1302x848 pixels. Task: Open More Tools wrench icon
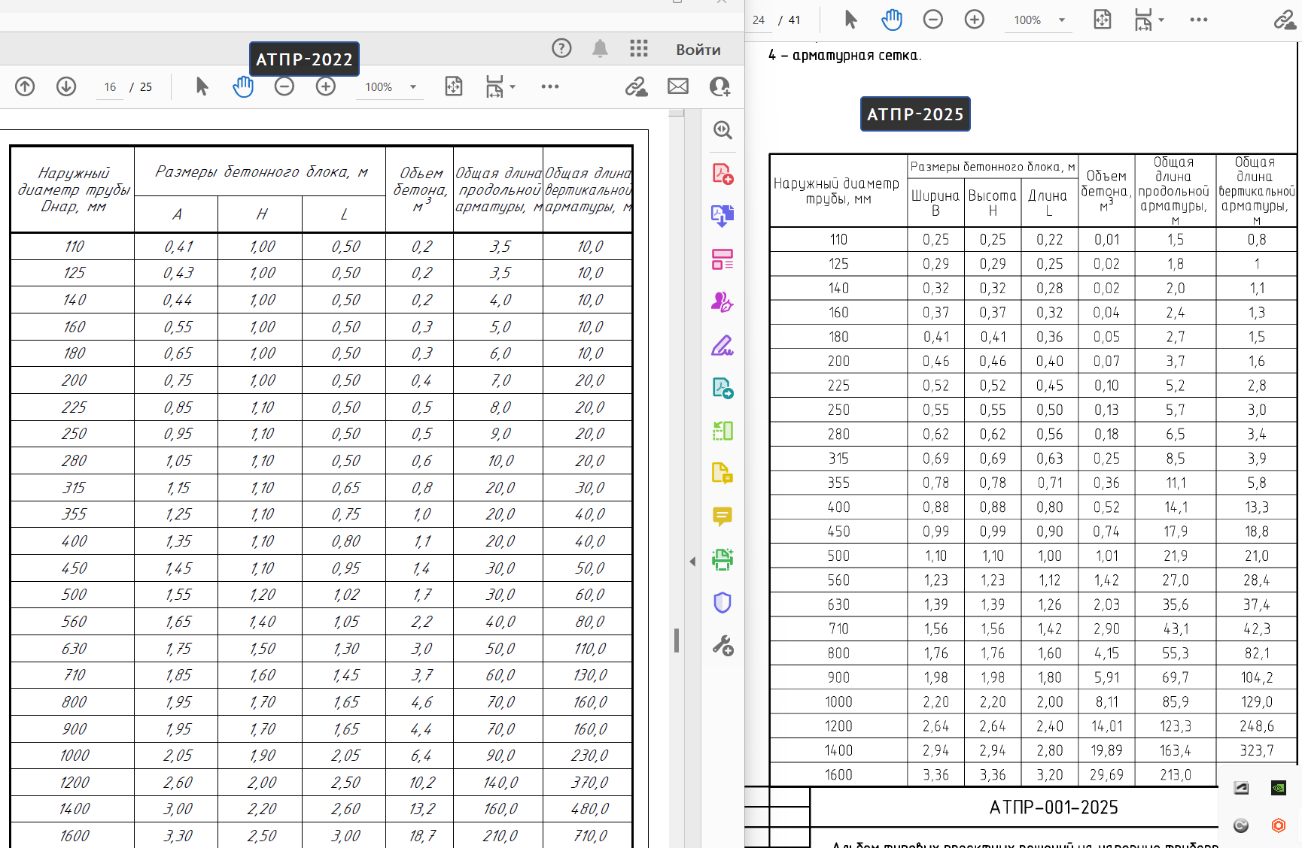pos(722,646)
